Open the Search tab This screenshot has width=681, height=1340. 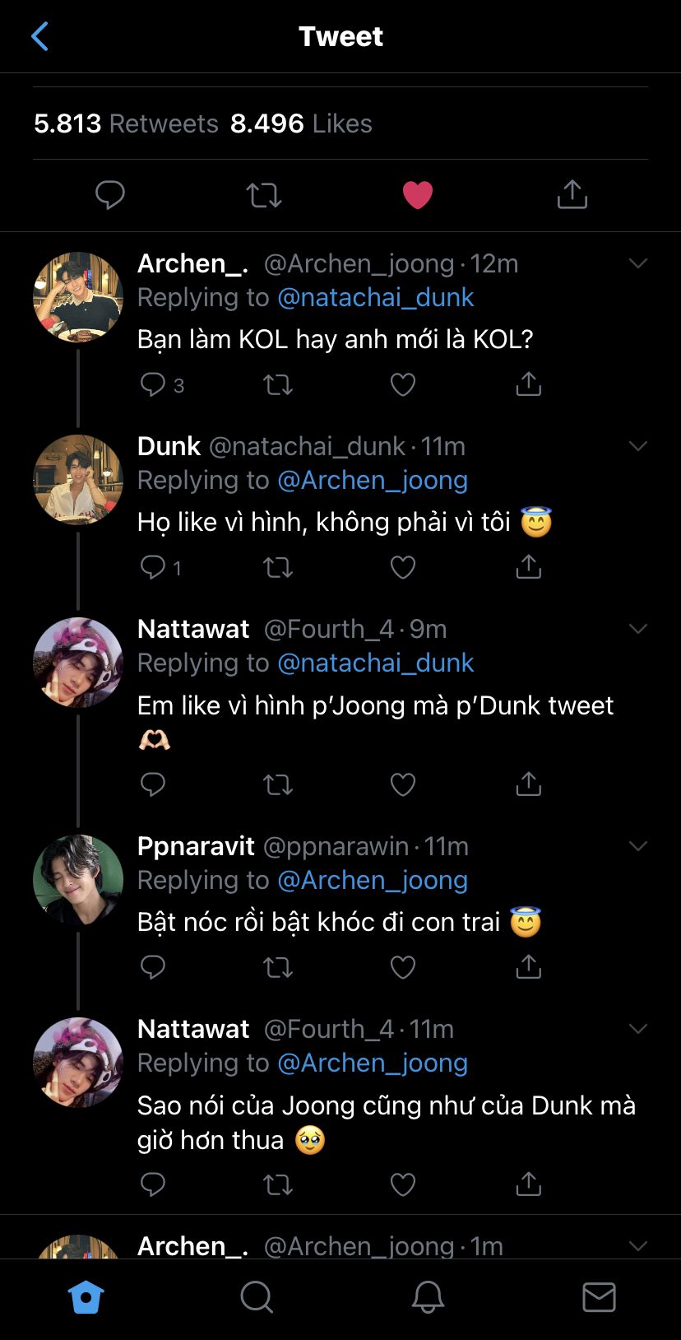coord(257,1297)
